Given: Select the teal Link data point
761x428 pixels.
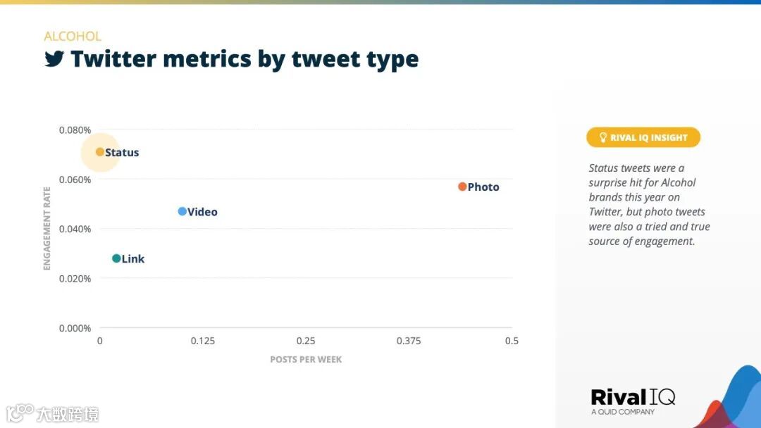Looking at the screenshot, I should pos(116,258).
